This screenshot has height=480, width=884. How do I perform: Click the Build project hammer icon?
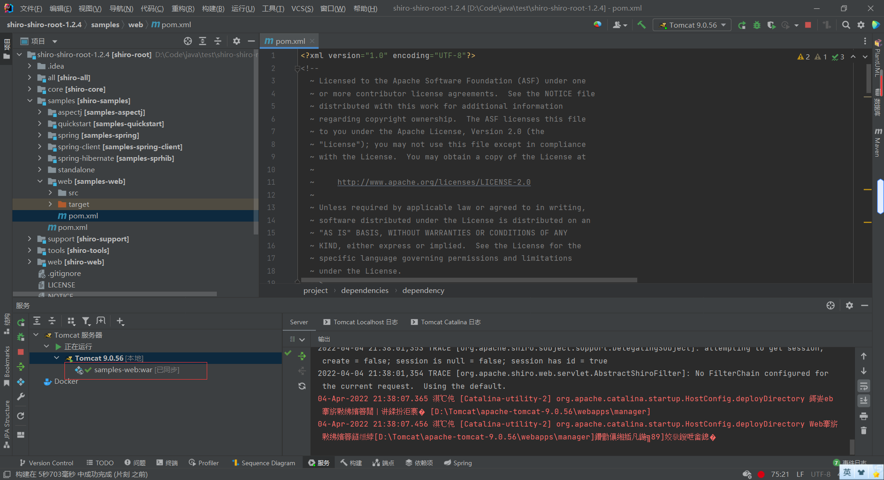click(641, 25)
